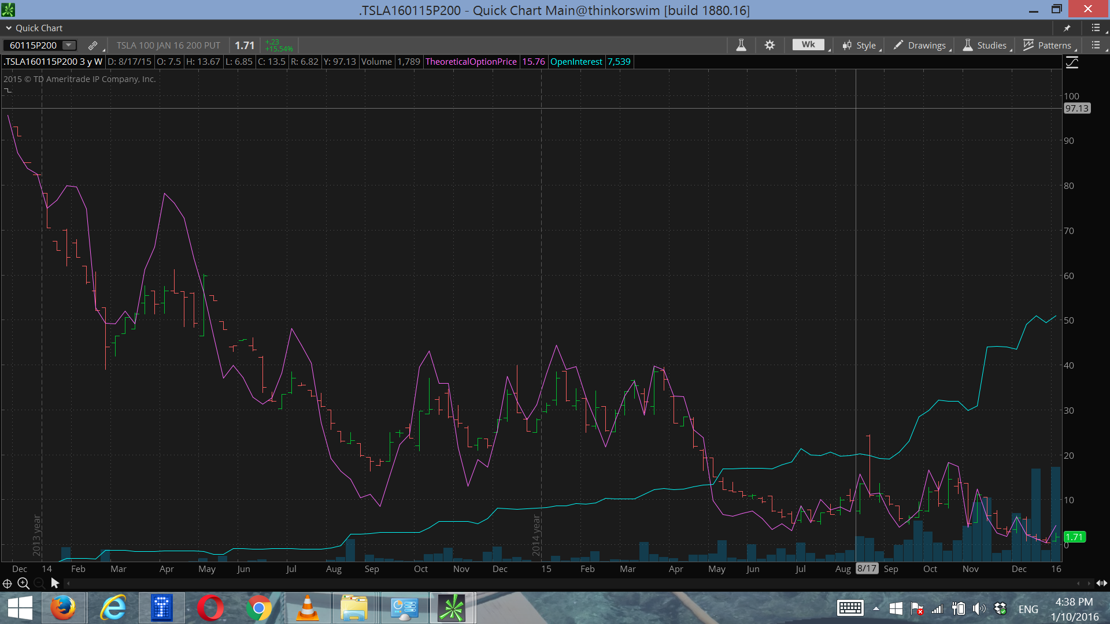1110x624 pixels.
Task: Click the thinkorswim title bar logo
Action: coord(8,10)
